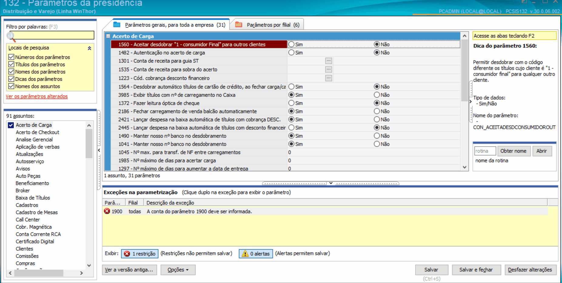Click the red folder icon on the Parâmetros por filial tab
Viewport: 562px width, 283px height.
[239, 25]
